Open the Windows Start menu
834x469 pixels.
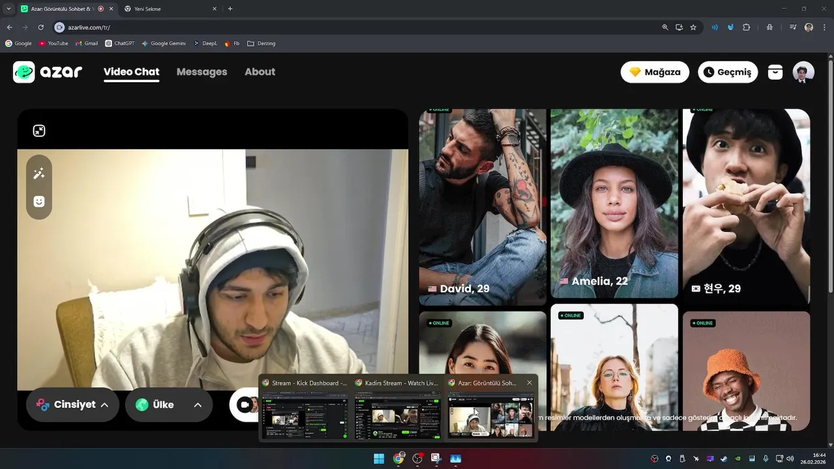(379, 459)
